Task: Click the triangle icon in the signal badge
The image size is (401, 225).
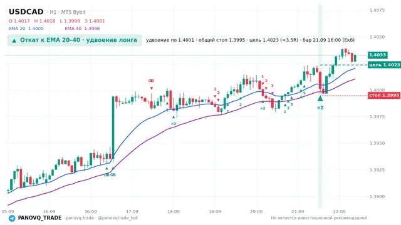Action: (14, 41)
